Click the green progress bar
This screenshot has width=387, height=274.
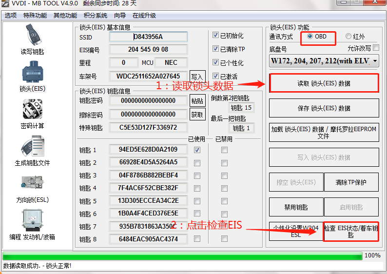[182, 256]
